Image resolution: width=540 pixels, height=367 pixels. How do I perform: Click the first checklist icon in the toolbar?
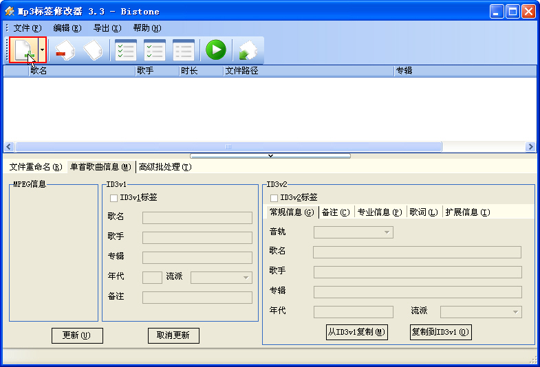point(125,50)
